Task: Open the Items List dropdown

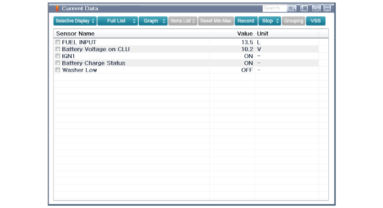Action: pyautogui.click(x=182, y=21)
